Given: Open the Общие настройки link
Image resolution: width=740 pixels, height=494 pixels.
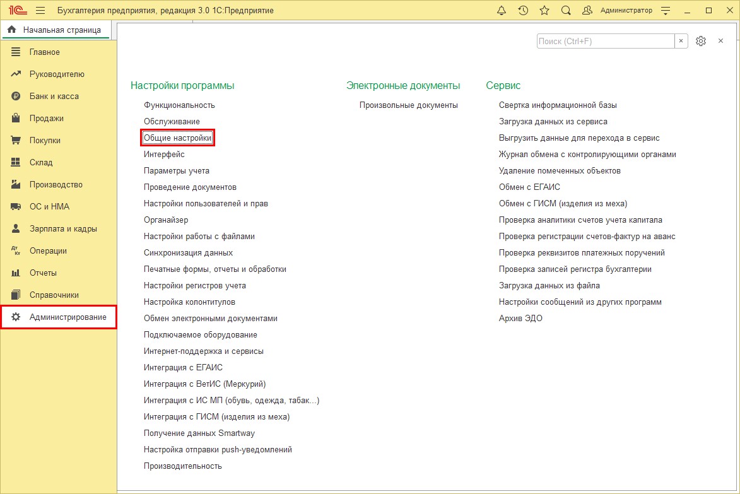Looking at the screenshot, I should [178, 138].
